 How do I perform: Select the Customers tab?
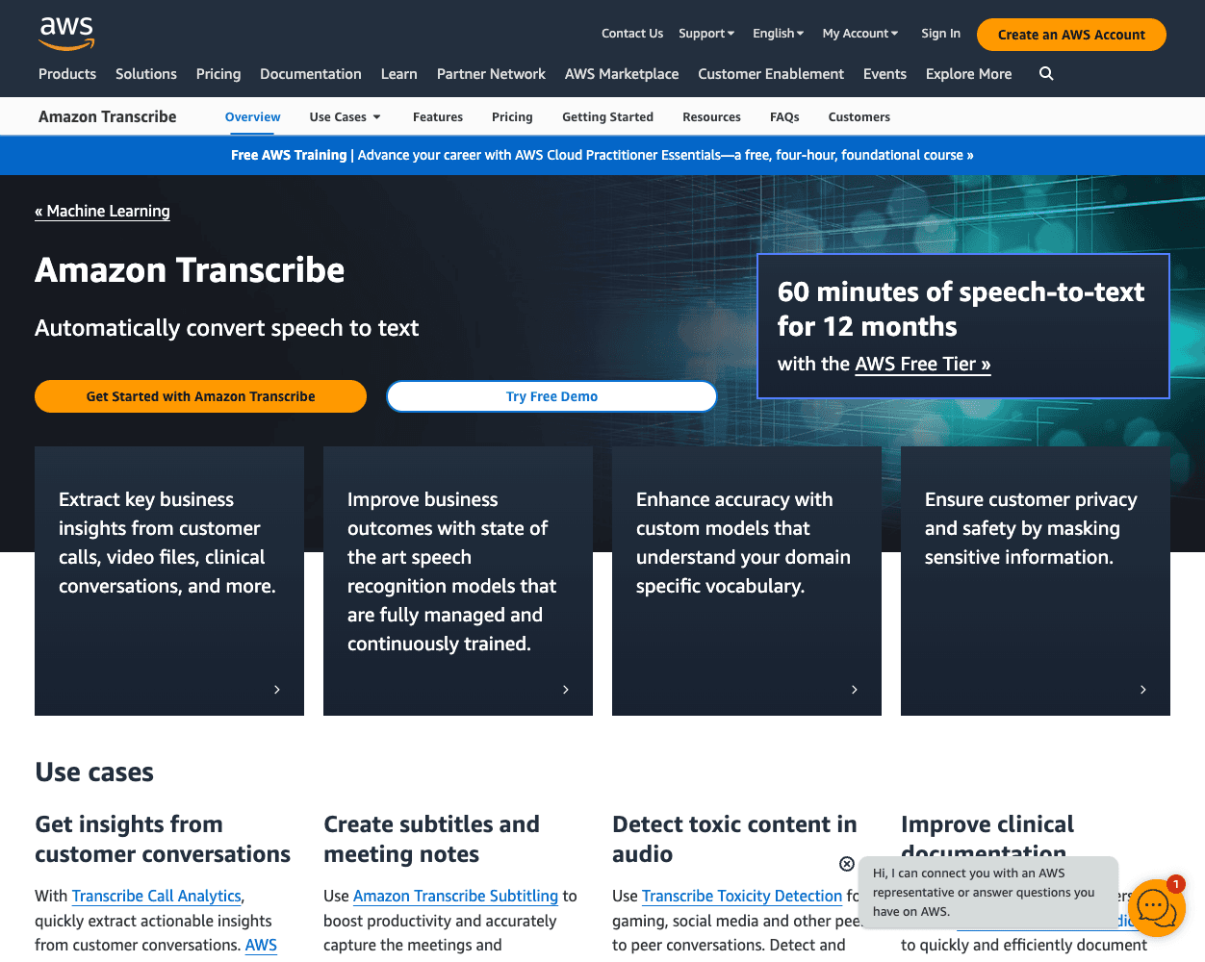click(859, 117)
